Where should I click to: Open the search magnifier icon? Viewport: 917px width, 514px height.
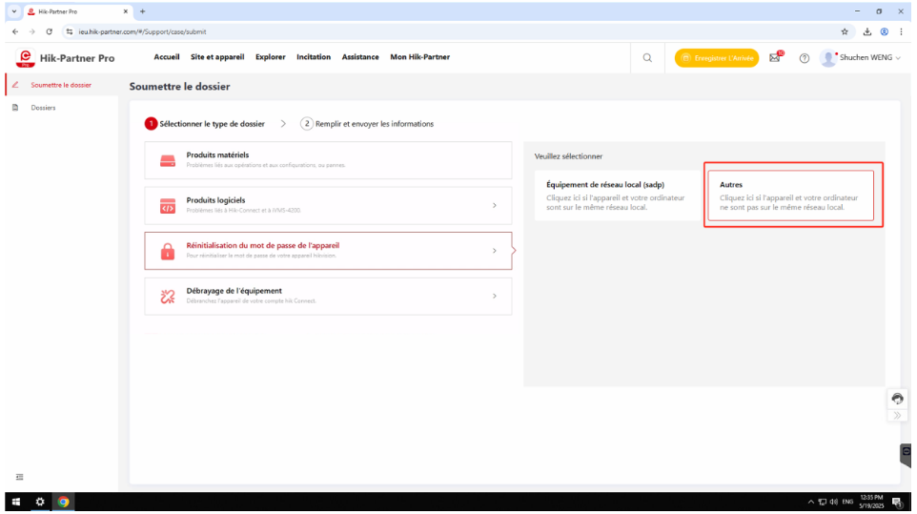click(x=647, y=58)
